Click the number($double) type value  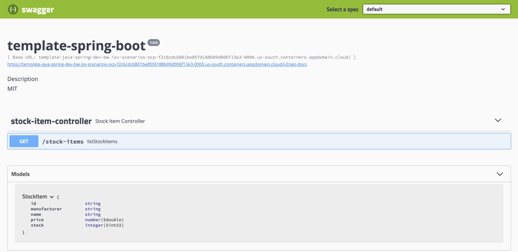click(104, 220)
